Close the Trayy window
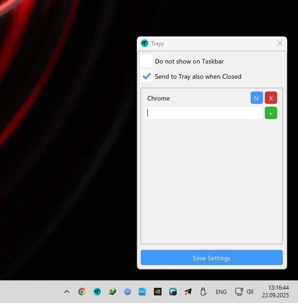298x303 pixels. (280, 43)
